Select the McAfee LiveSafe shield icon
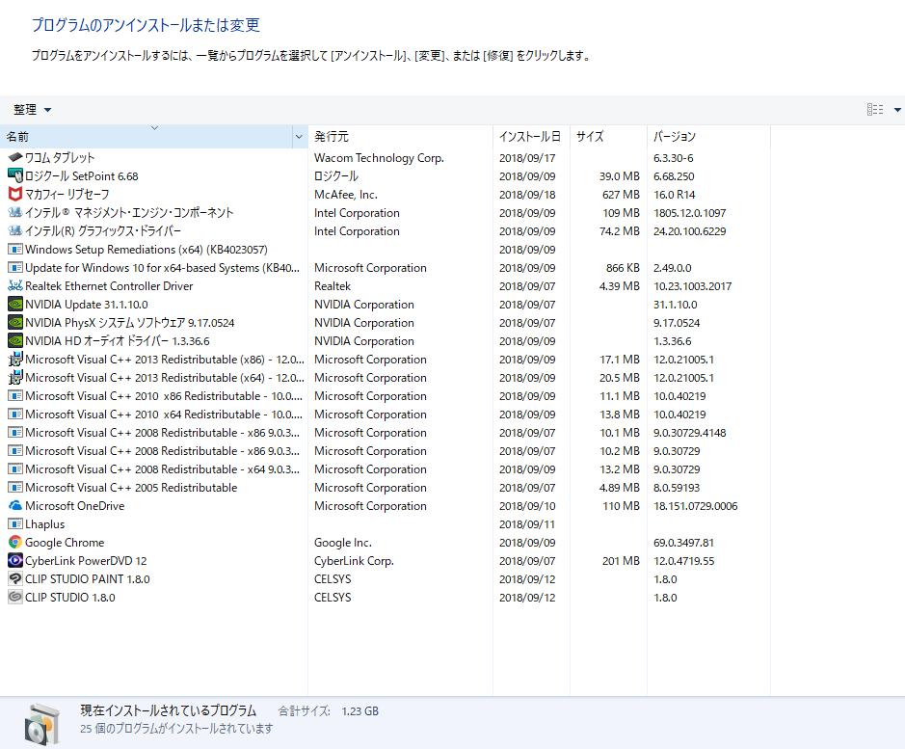 point(14,194)
